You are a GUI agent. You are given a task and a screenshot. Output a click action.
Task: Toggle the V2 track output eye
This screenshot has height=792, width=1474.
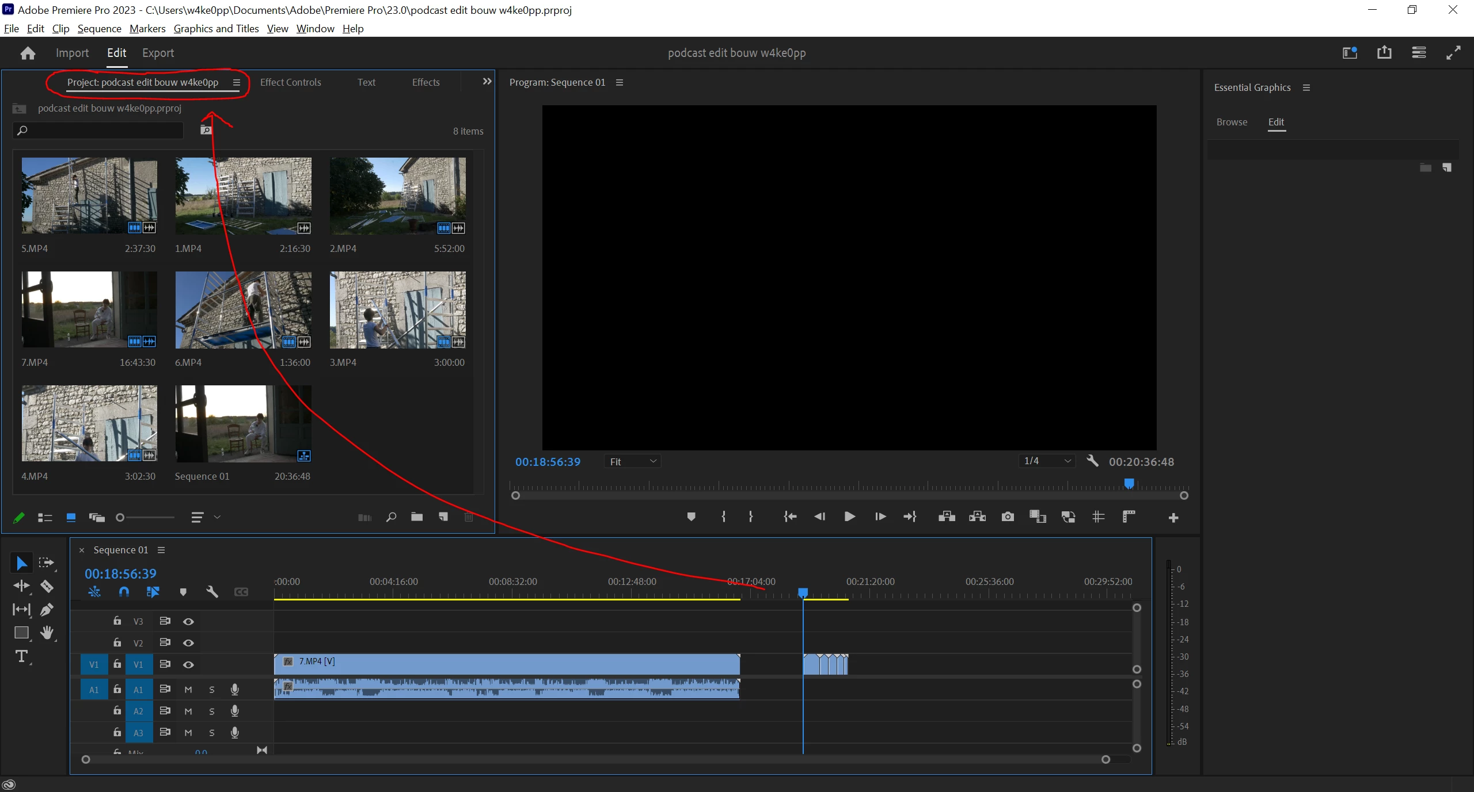tap(188, 642)
